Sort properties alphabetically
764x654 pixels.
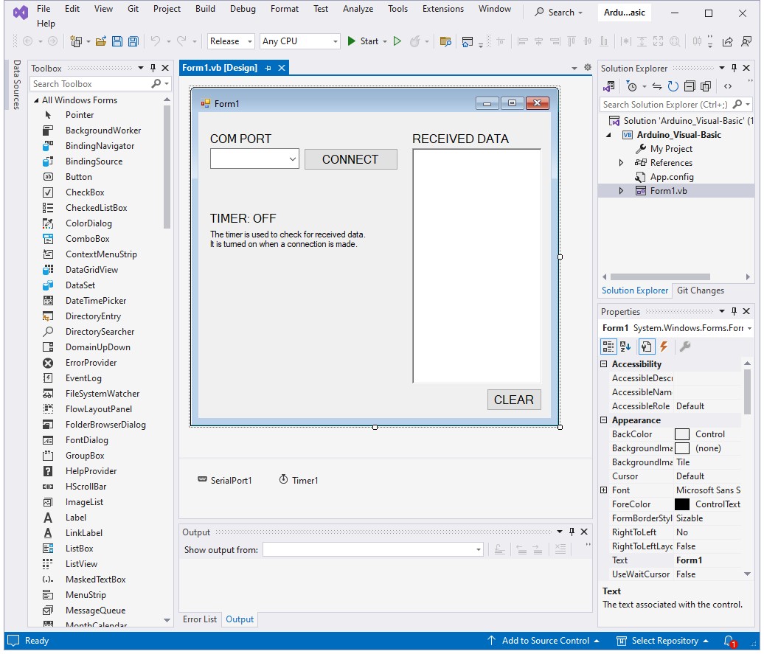625,347
